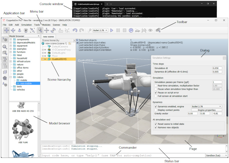Open the scene selector icon in the toolbar

click(158, 30)
